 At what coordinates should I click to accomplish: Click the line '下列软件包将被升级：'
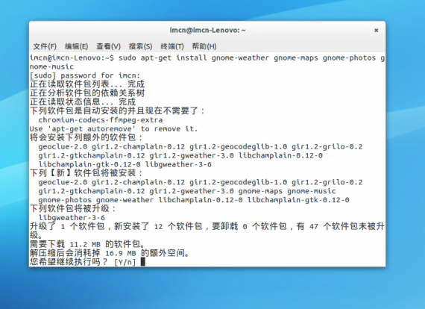tap(74, 208)
